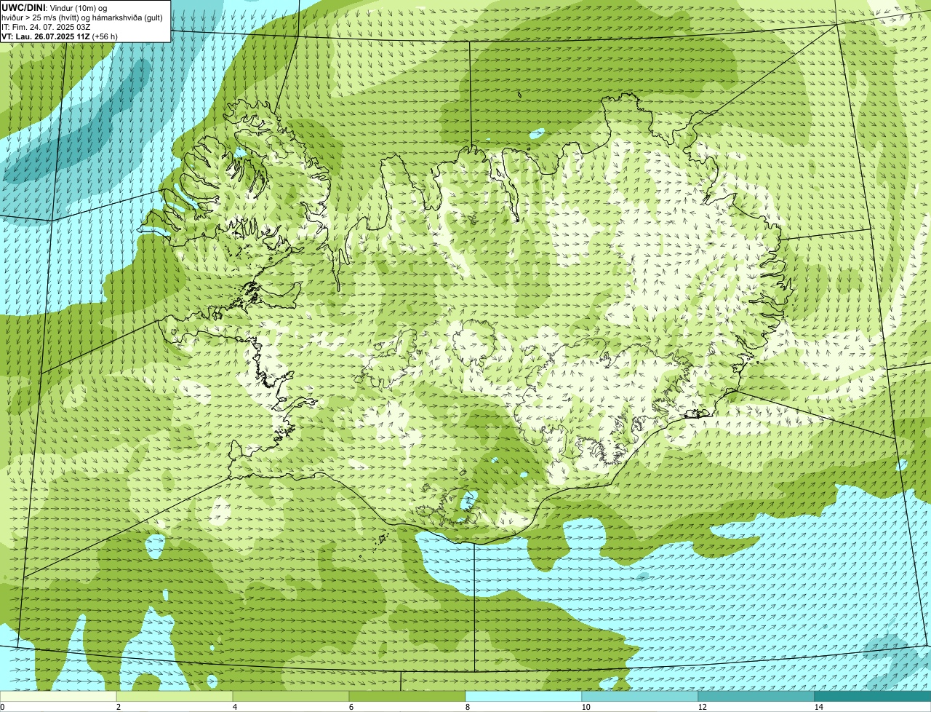Click the legend scale label '8'
This screenshot has height=712, width=931.
click(x=467, y=707)
